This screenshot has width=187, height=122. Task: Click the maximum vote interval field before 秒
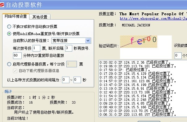point(77,80)
